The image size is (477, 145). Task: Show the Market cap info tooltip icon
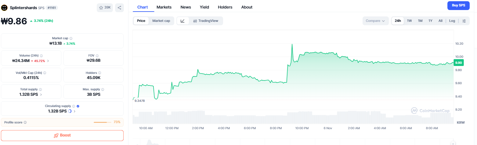click(x=71, y=38)
